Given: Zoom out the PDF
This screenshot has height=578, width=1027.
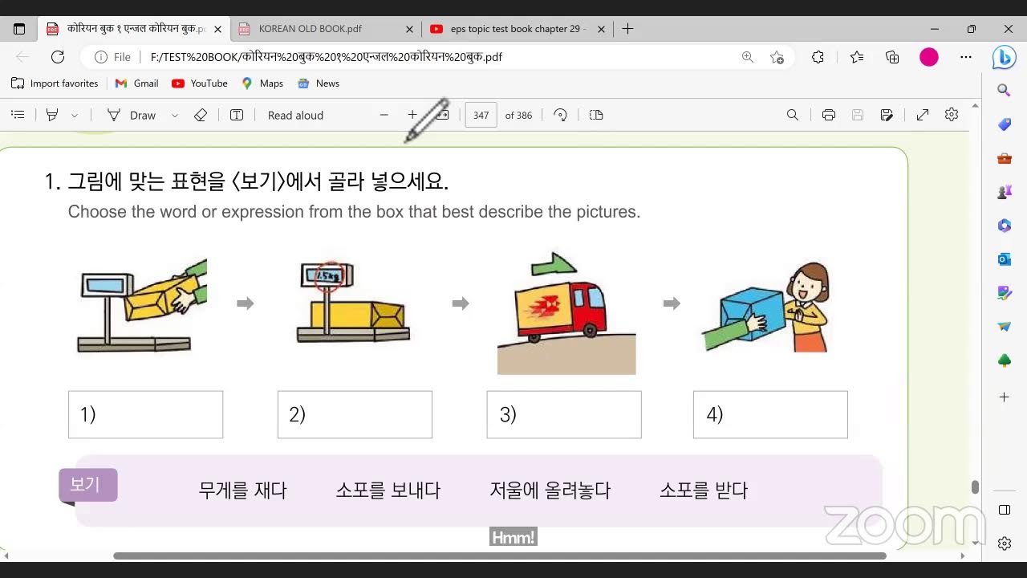Looking at the screenshot, I should [x=384, y=115].
